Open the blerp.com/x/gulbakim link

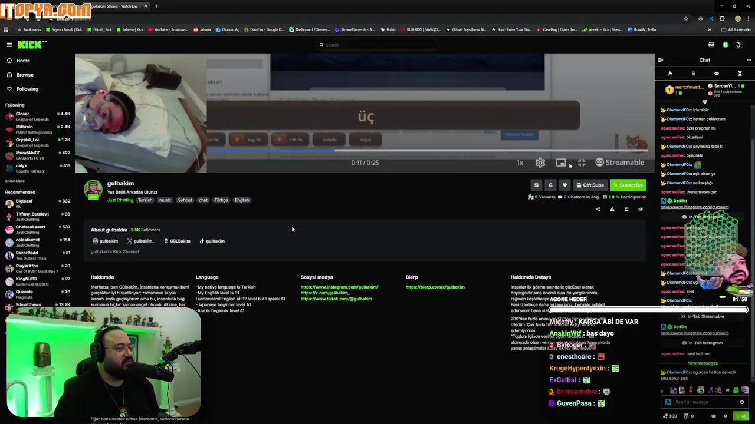click(435, 287)
